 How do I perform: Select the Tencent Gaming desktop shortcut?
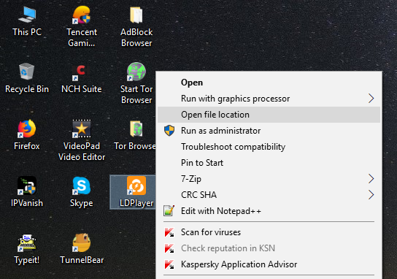click(x=81, y=15)
